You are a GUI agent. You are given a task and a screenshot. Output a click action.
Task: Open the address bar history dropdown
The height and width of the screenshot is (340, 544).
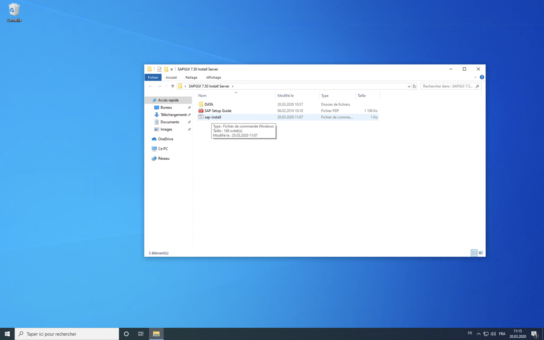[409, 86]
